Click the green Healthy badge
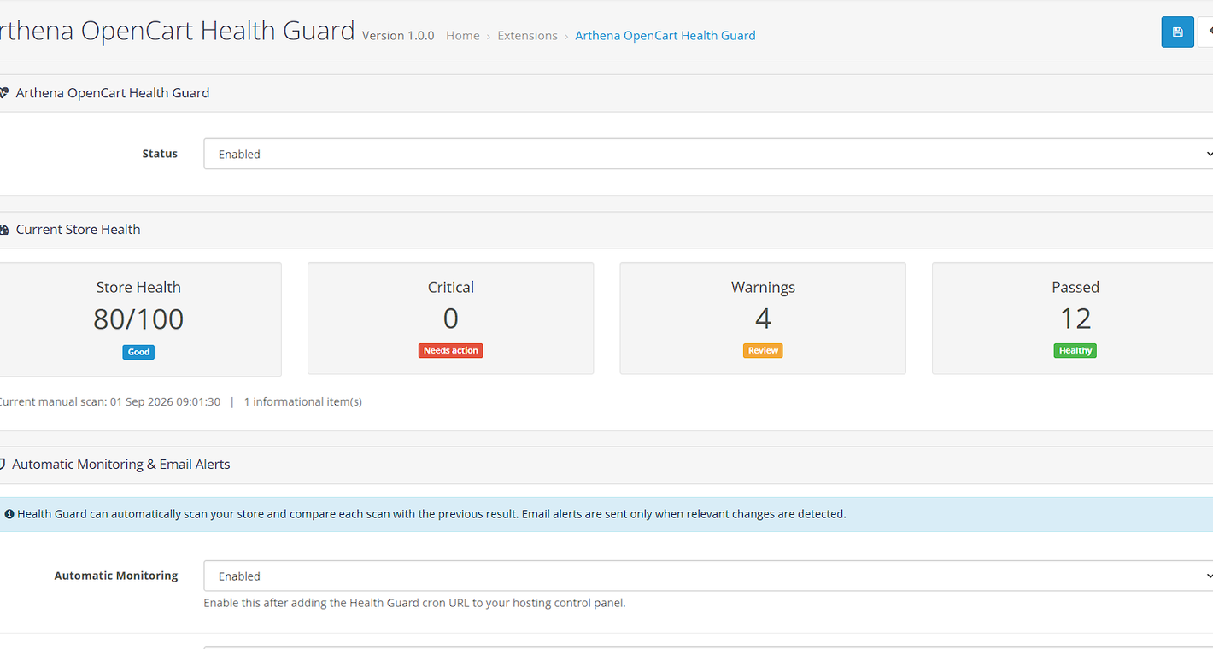 [1075, 351]
